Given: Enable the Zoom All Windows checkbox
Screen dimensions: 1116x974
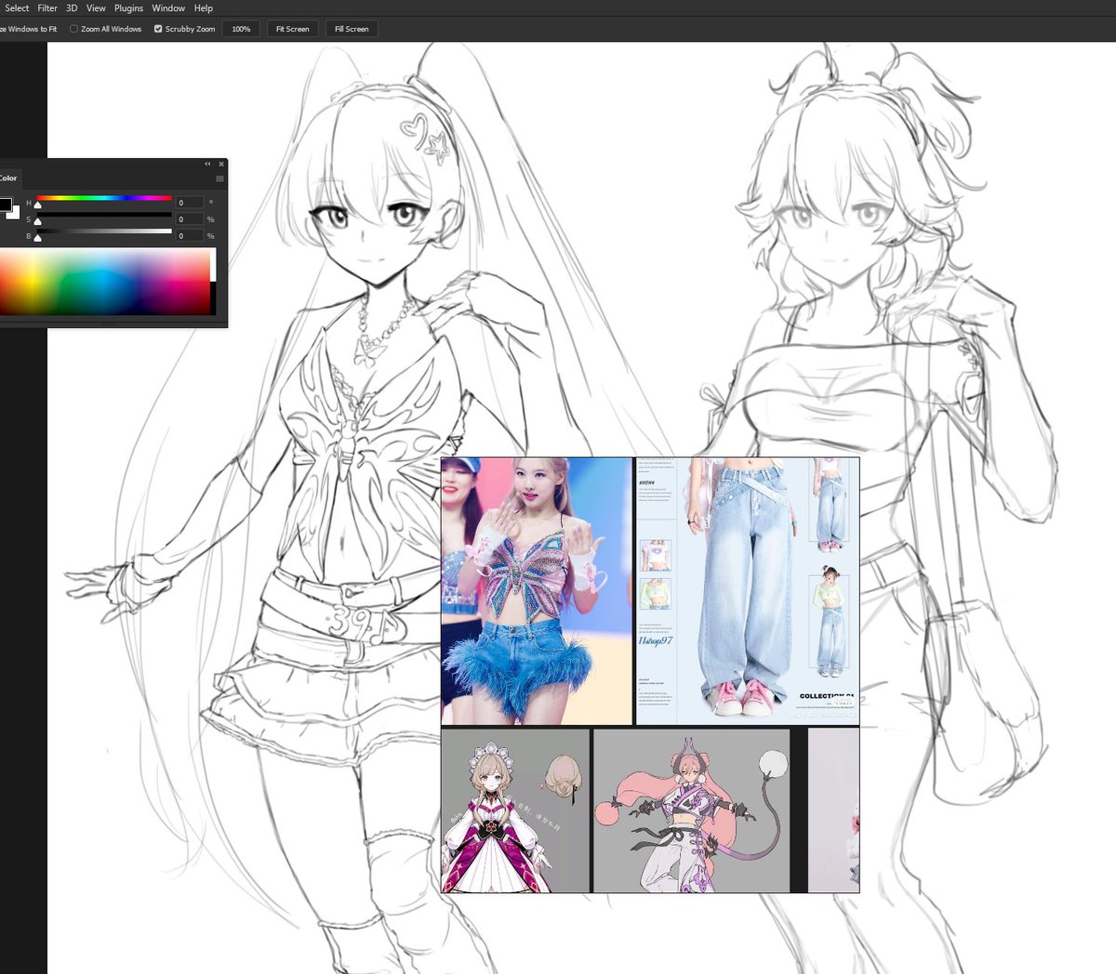Looking at the screenshot, I should coord(74,29).
